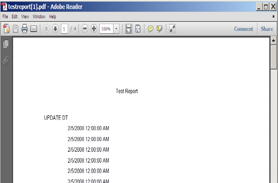This screenshot has height=183, width=278.
Task: Click the Share button
Action: tap(267, 29)
